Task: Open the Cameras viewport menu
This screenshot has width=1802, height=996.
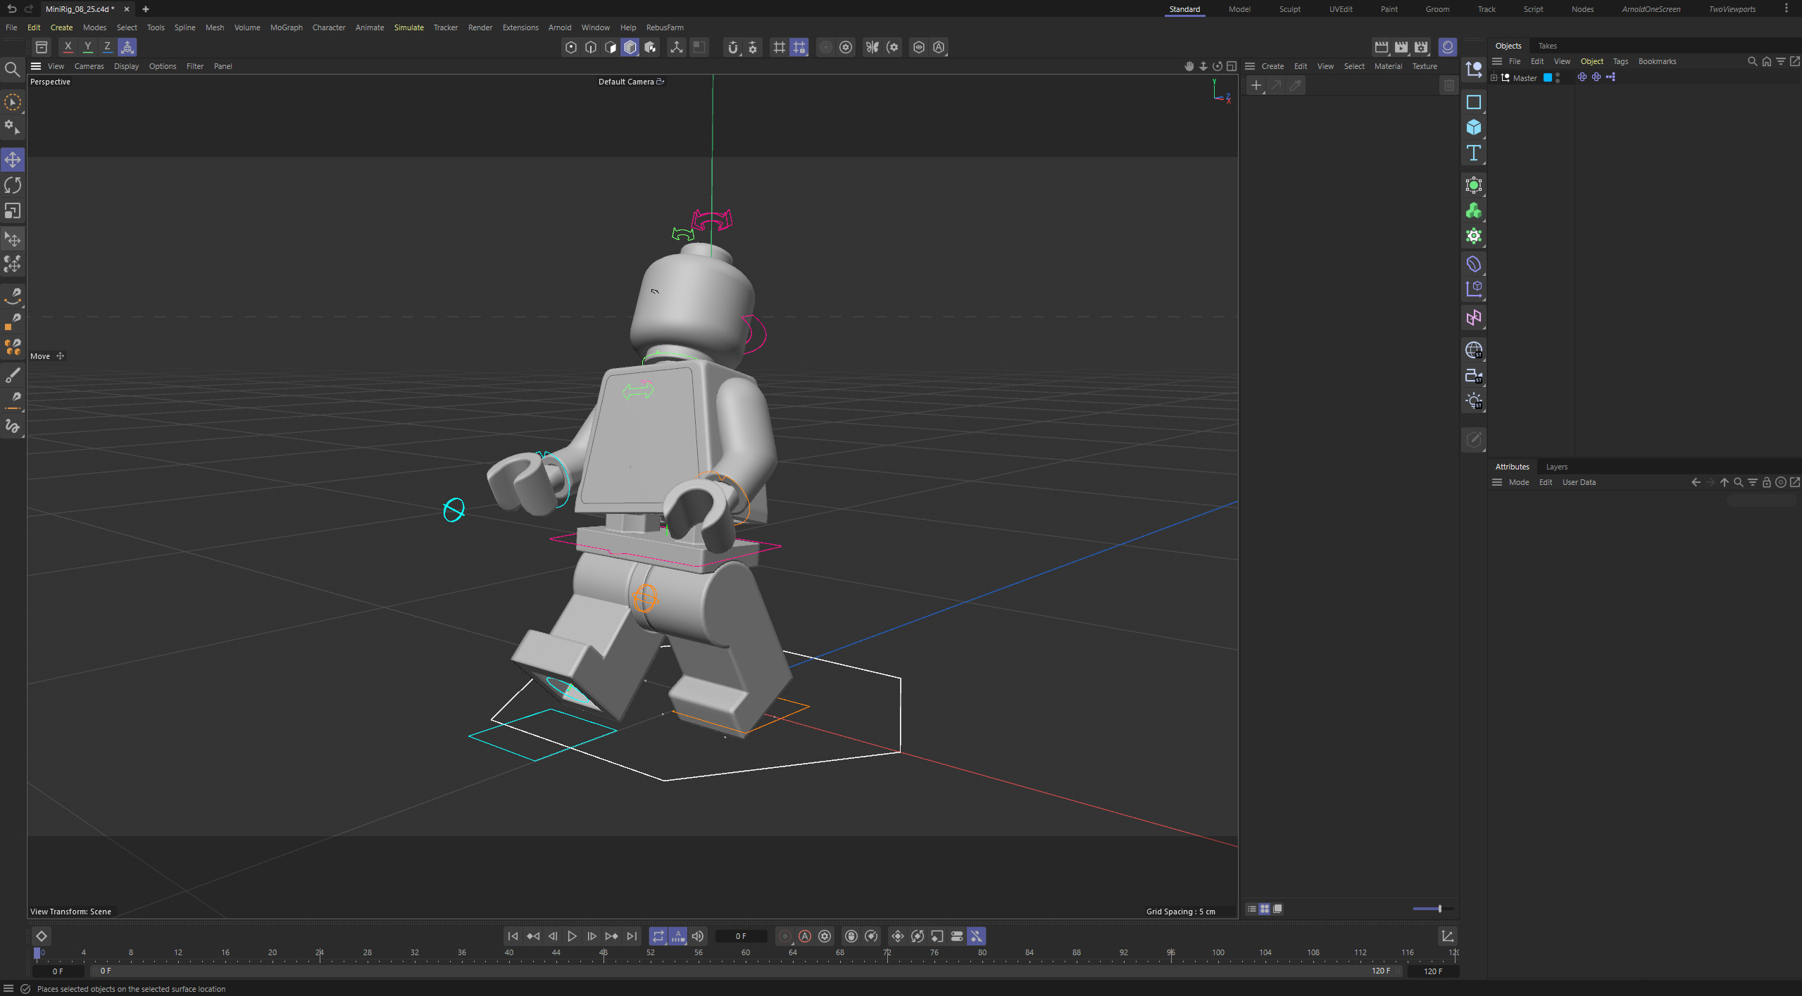Action: coord(89,66)
